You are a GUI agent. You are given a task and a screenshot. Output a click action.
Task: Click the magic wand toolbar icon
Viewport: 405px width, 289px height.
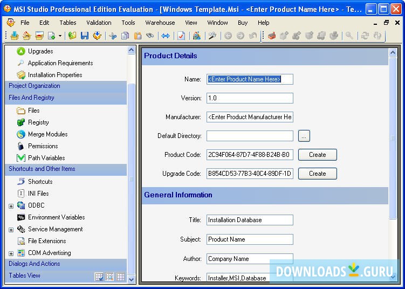pyautogui.click(x=212, y=36)
